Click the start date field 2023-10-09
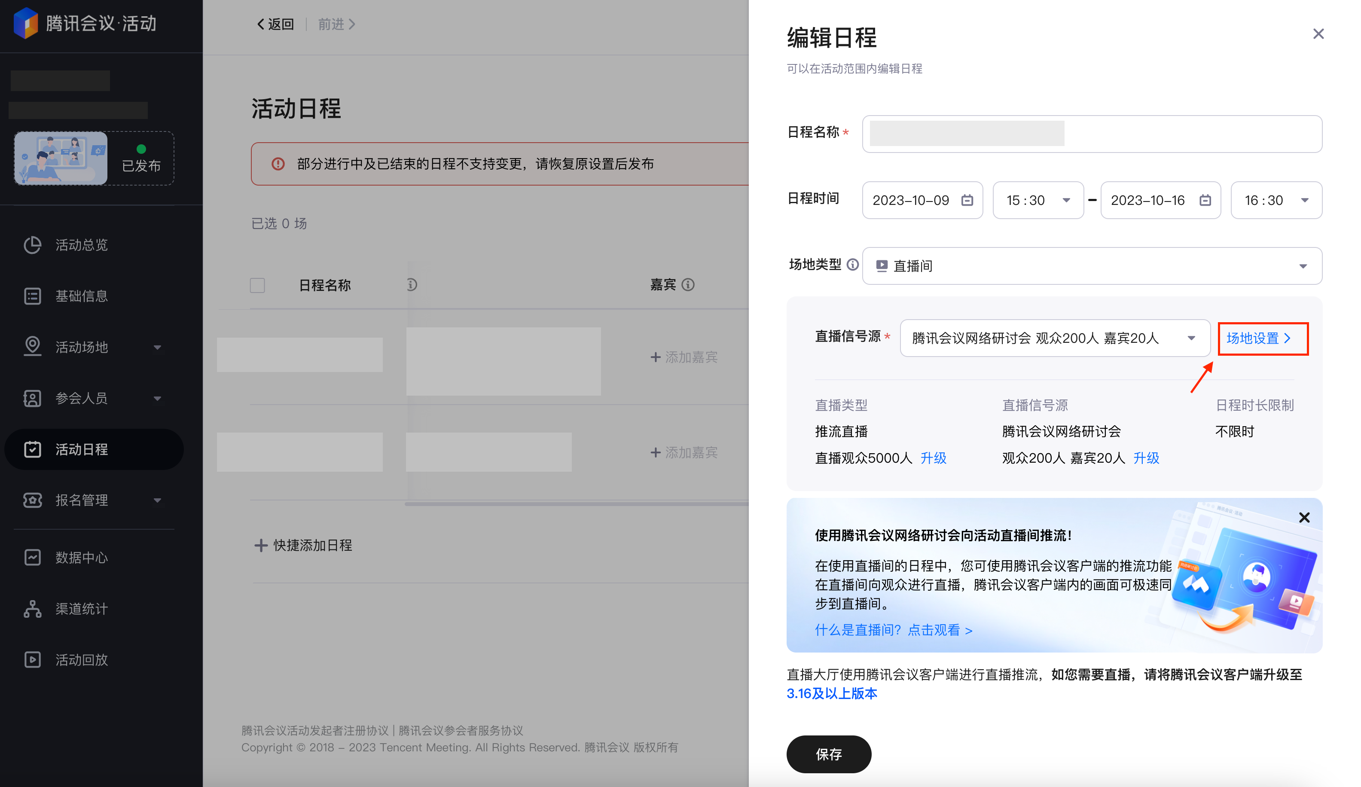Screen dimensions: 1361x787 [922, 200]
